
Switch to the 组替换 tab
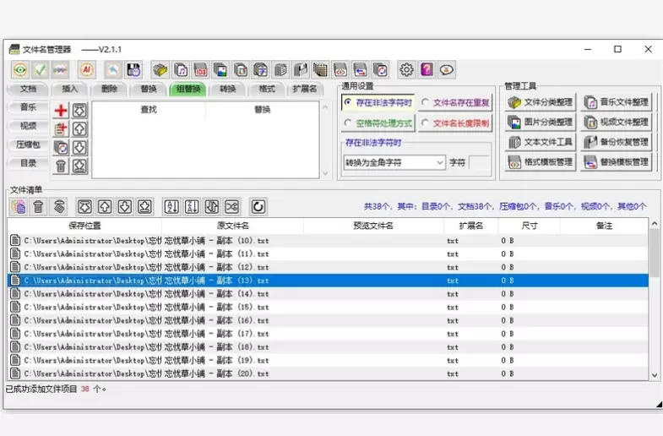187,89
